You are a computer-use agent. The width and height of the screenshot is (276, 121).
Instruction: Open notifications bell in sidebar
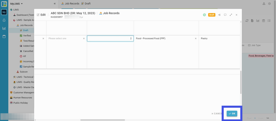click(4, 20)
